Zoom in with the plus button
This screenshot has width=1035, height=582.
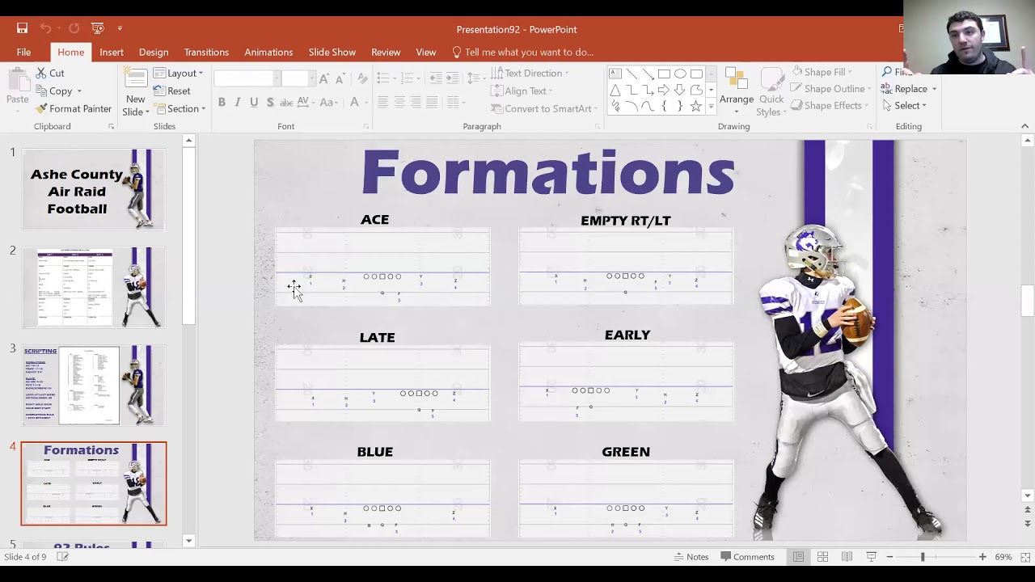pos(982,557)
